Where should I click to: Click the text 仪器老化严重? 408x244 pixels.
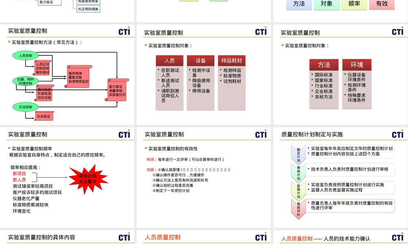[x=26, y=198]
